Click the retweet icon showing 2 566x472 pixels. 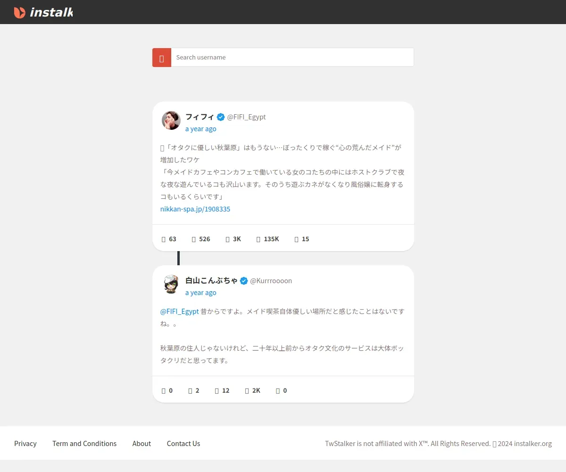click(190, 391)
